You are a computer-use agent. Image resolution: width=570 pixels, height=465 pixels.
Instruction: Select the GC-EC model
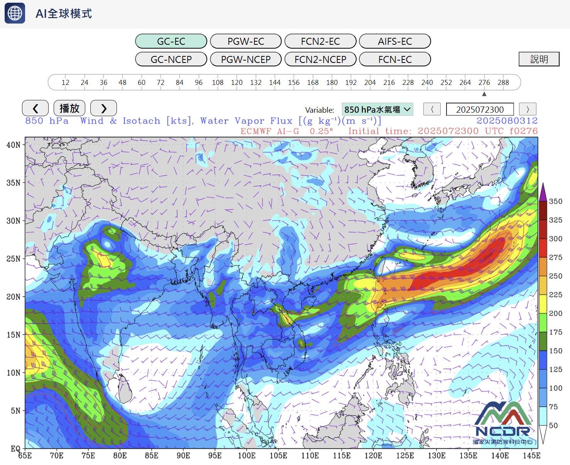pyautogui.click(x=171, y=41)
